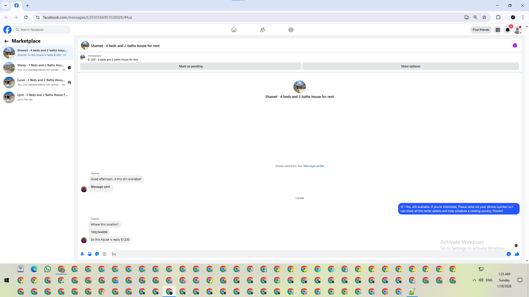Image resolution: width=529 pixels, height=297 pixels.
Task: Click the Mark as pending button
Action: [191, 66]
